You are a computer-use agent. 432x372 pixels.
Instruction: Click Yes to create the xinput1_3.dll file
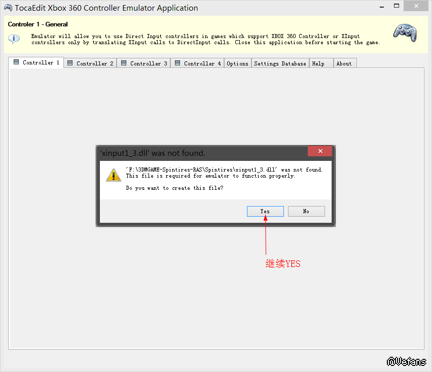click(x=265, y=211)
